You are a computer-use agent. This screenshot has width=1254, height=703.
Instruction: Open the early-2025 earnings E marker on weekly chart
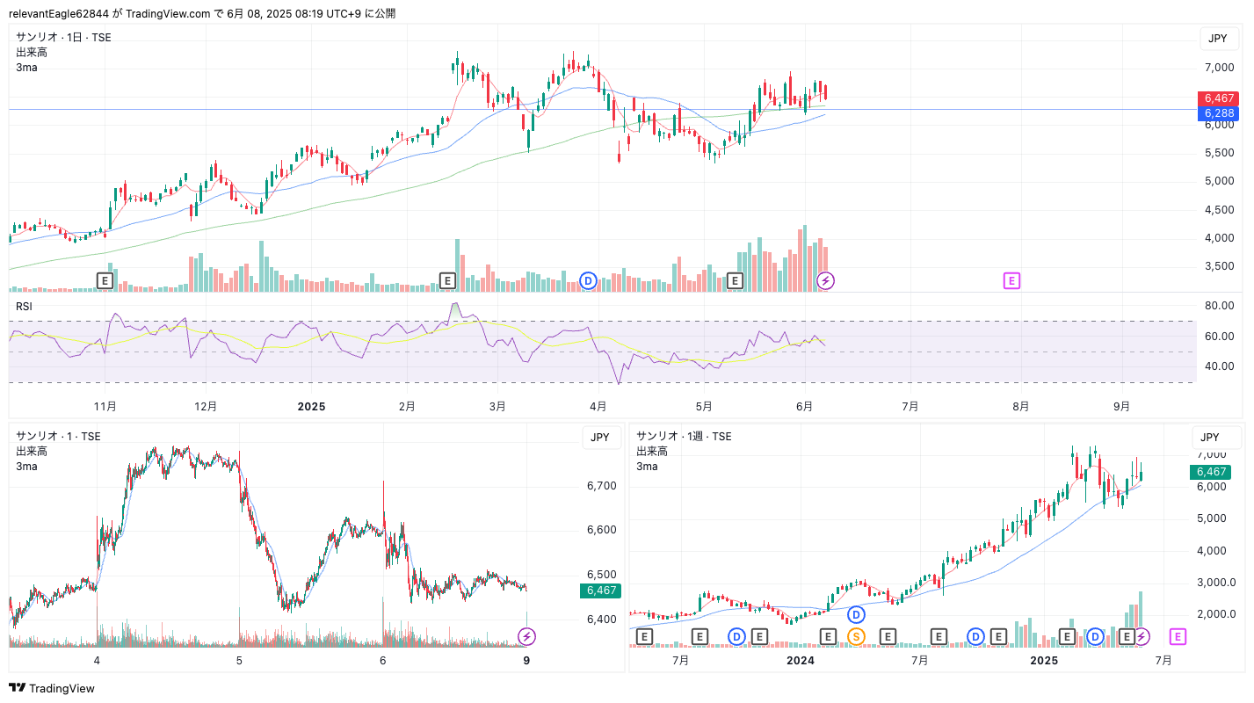[x=1067, y=636]
